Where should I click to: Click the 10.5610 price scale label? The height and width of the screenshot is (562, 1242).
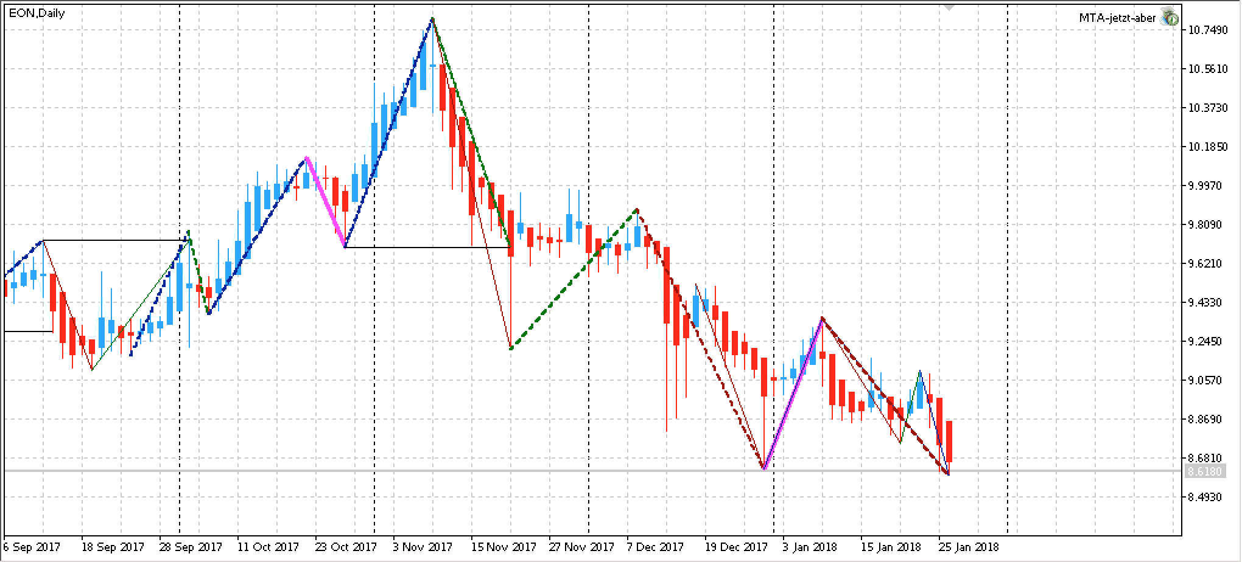[1208, 69]
